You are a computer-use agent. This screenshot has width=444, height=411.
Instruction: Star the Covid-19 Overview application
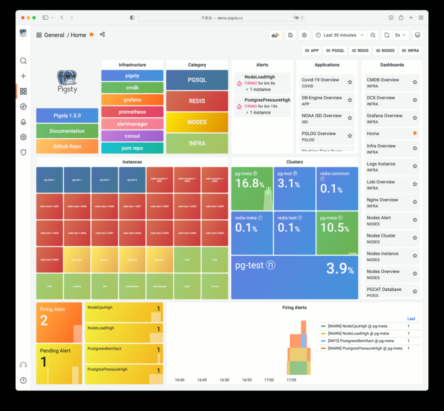click(350, 82)
